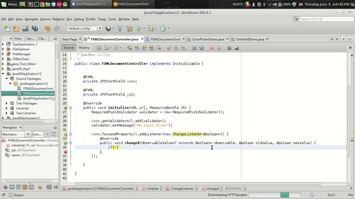Click the initialize breadcrumb in bottom bar
This screenshot has height=199, width=355.
pos(150,188)
